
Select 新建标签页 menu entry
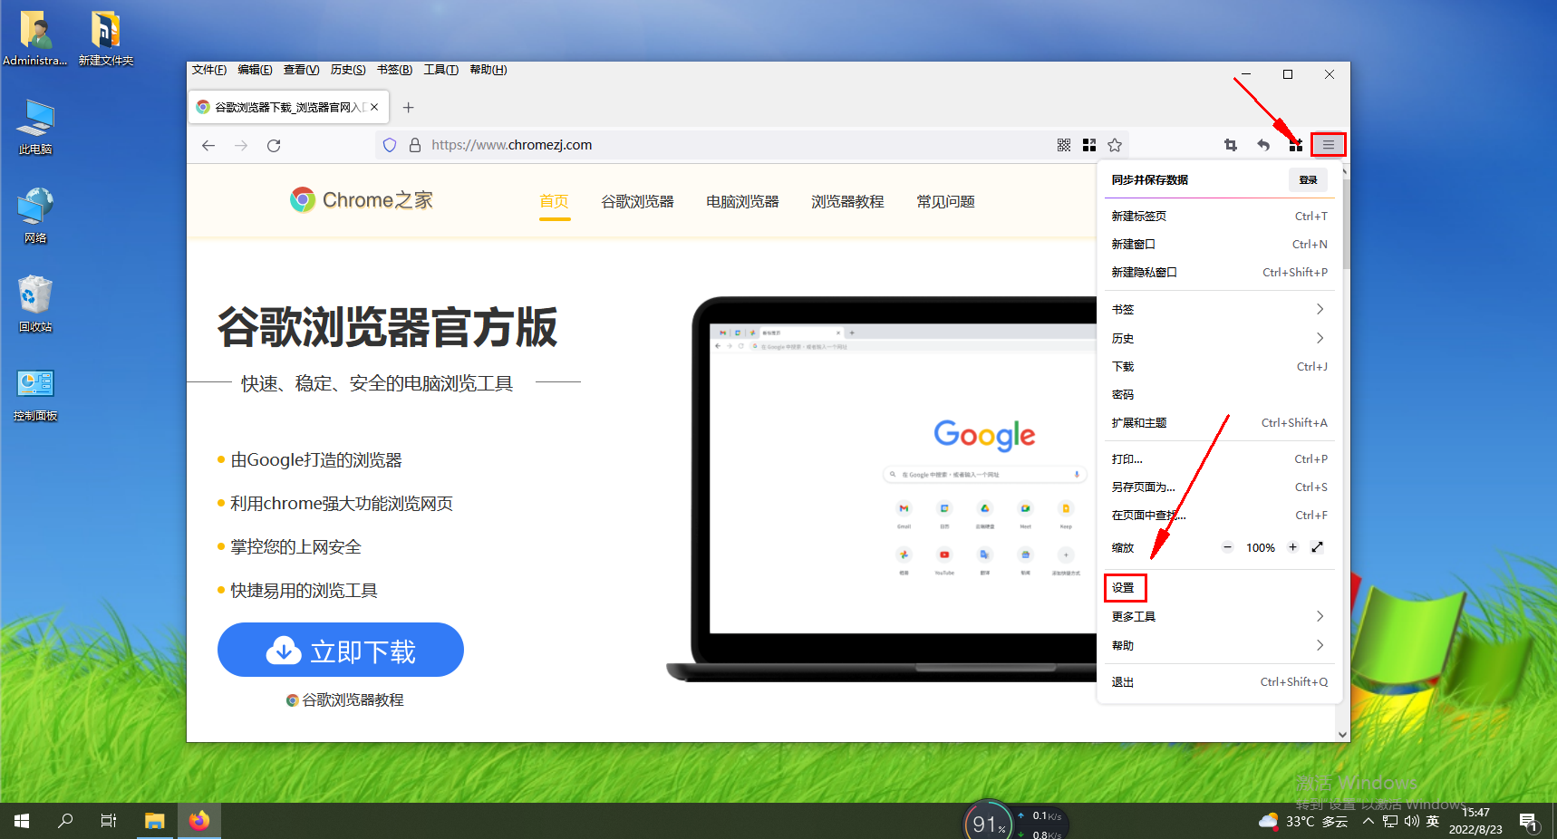[1219, 217]
